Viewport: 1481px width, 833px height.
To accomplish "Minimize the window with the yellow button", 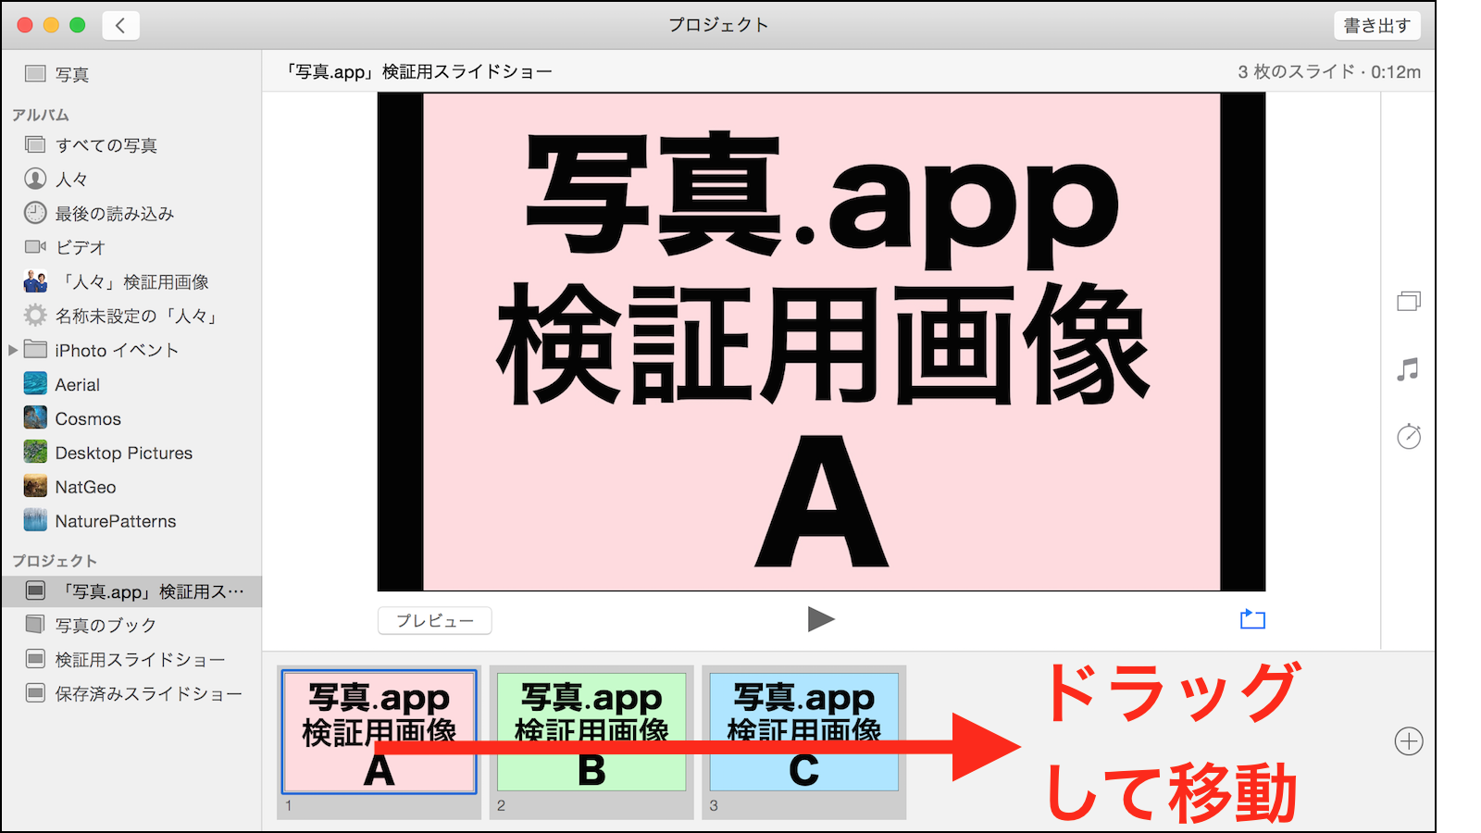I will pyautogui.click(x=51, y=25).
